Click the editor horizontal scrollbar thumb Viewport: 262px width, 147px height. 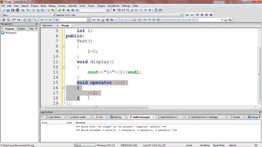96,107
